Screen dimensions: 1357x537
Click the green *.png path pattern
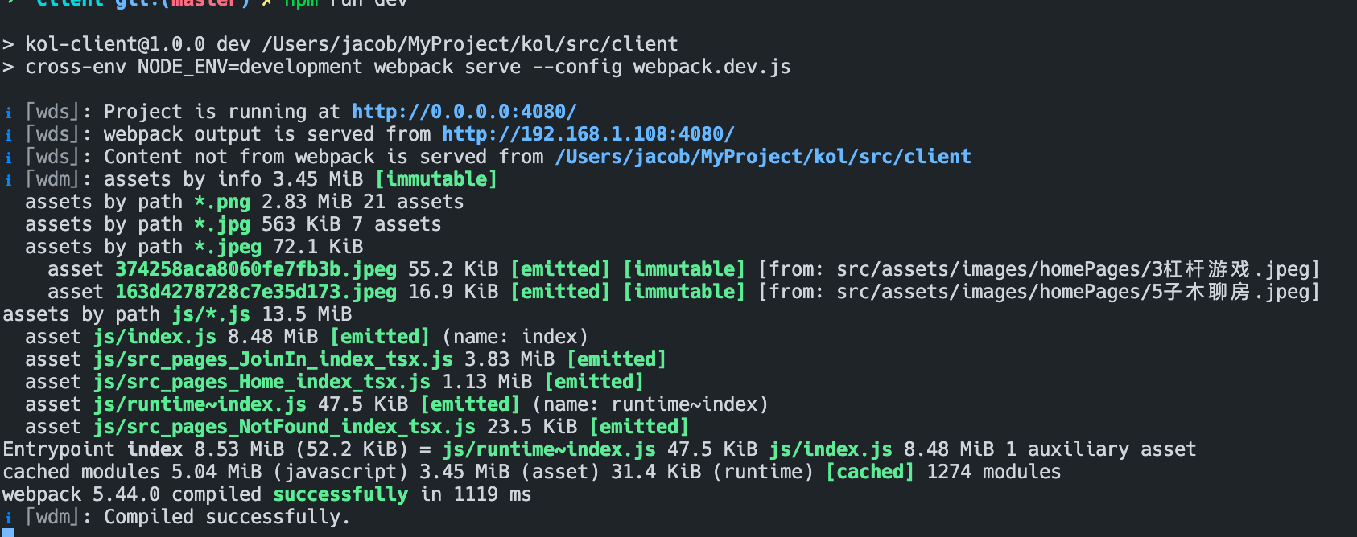(x=221, y=202)
